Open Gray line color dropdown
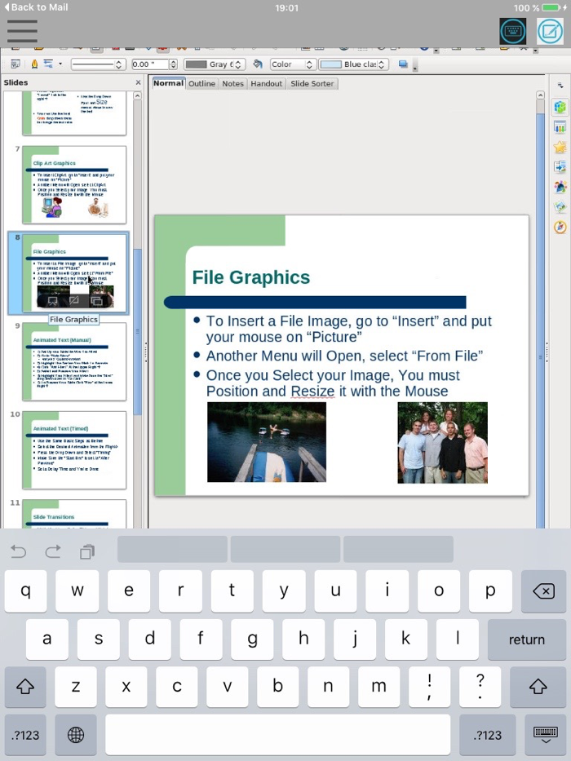 [x=214, y=64]
